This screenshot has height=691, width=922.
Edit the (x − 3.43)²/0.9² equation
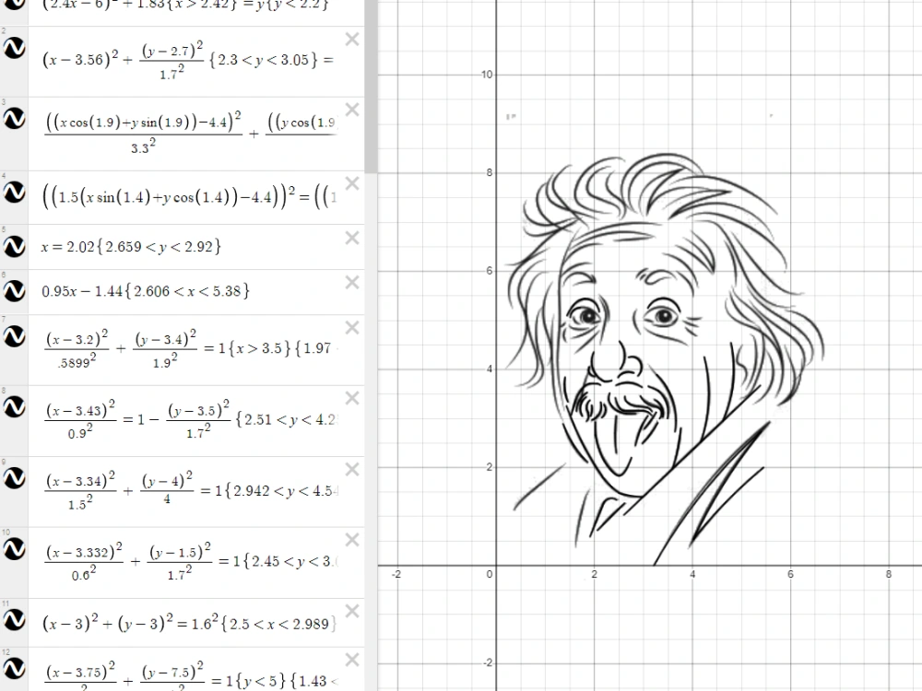pos(191,419)
